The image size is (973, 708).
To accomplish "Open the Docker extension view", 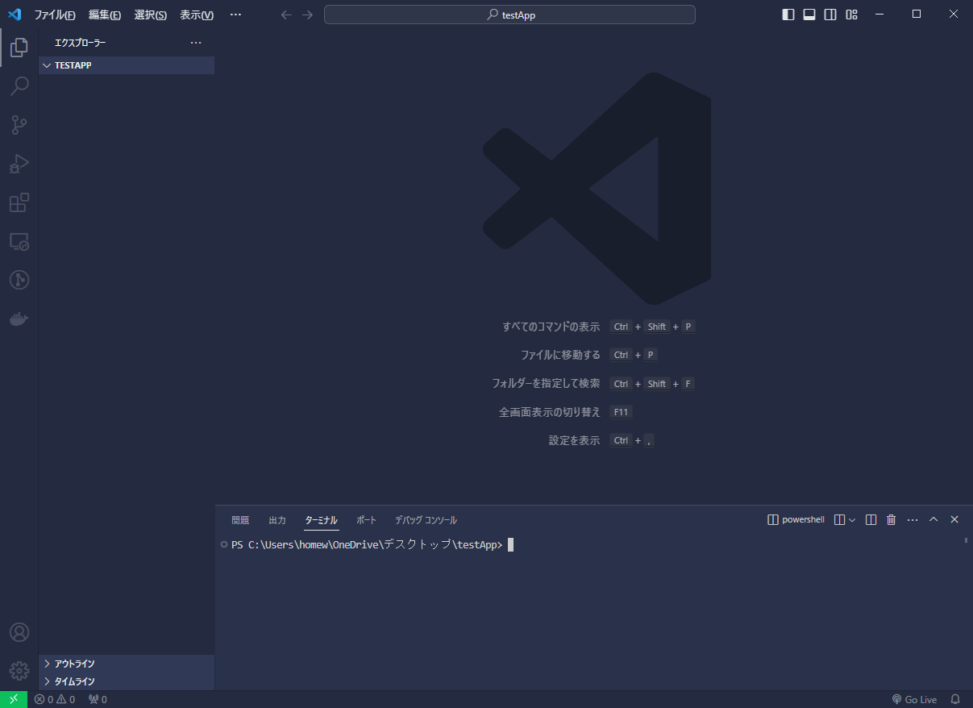I will click(19, 319).
